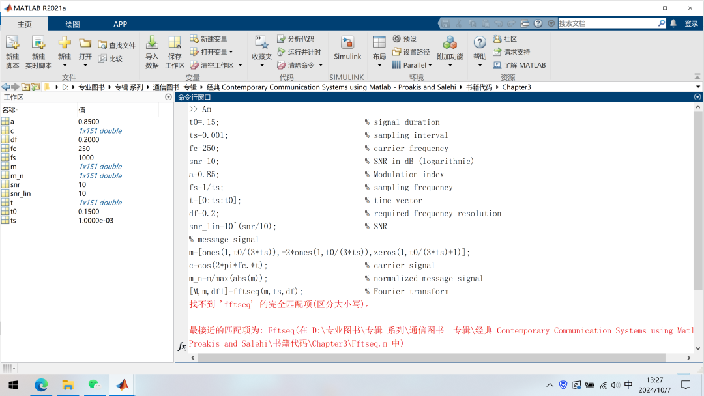Click the up one level folder icon
This screenshot has width=704, height=396.
point(25,87)
